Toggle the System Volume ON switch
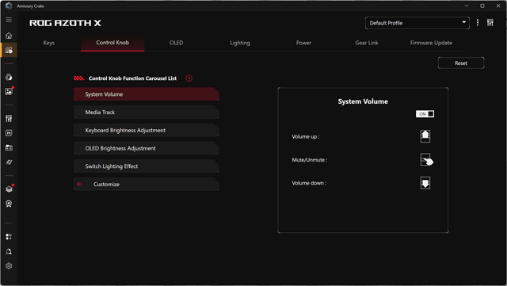This screenshot has height=286, width=507. coord(425,114)
